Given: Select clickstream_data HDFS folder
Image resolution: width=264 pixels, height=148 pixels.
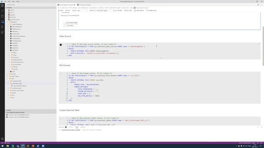Looking at the screenshot, I should (x=16, y=88).
